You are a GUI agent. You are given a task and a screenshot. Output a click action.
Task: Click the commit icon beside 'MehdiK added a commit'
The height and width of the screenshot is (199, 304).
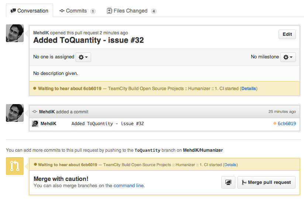35,111
